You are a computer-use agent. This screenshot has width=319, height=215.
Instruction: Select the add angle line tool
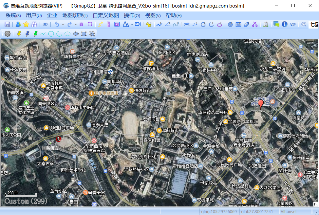click(x=168, y=25)
